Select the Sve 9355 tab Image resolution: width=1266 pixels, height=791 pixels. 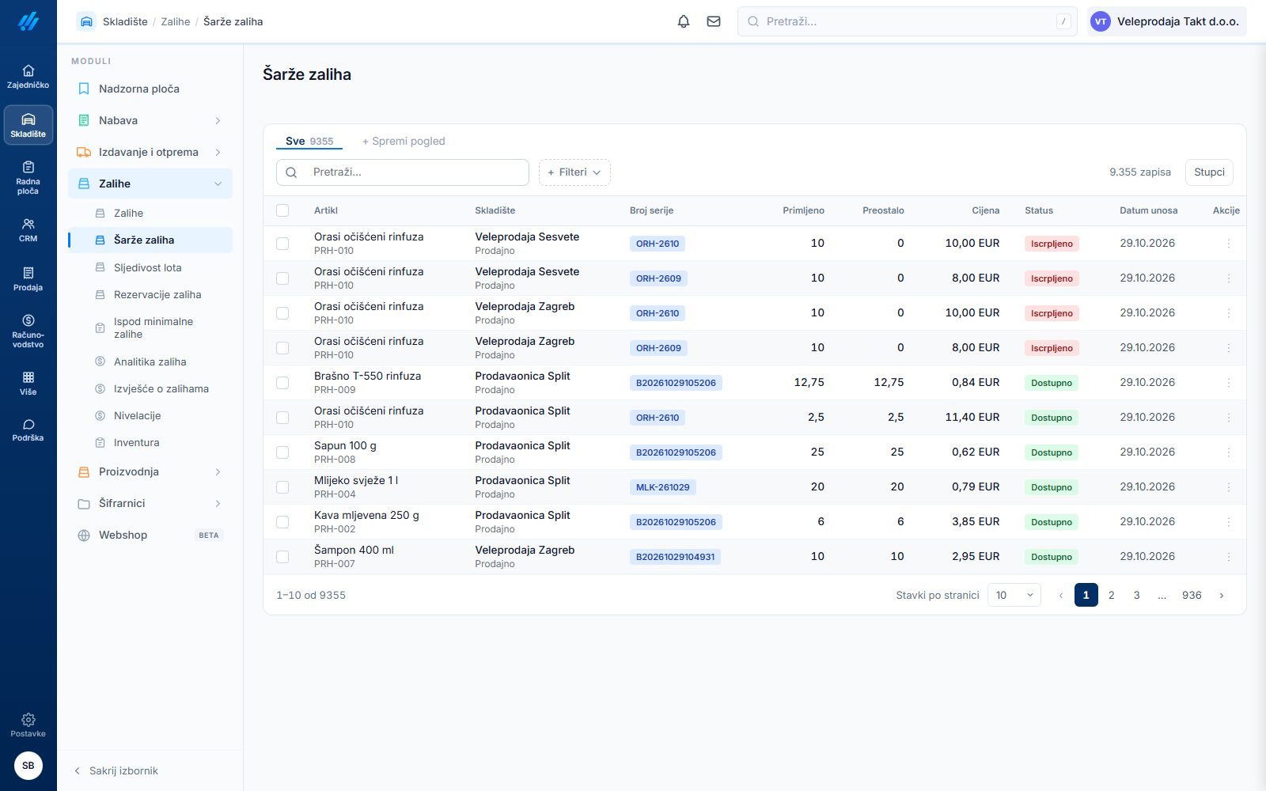pyautogui.click(x=309, y=141)
